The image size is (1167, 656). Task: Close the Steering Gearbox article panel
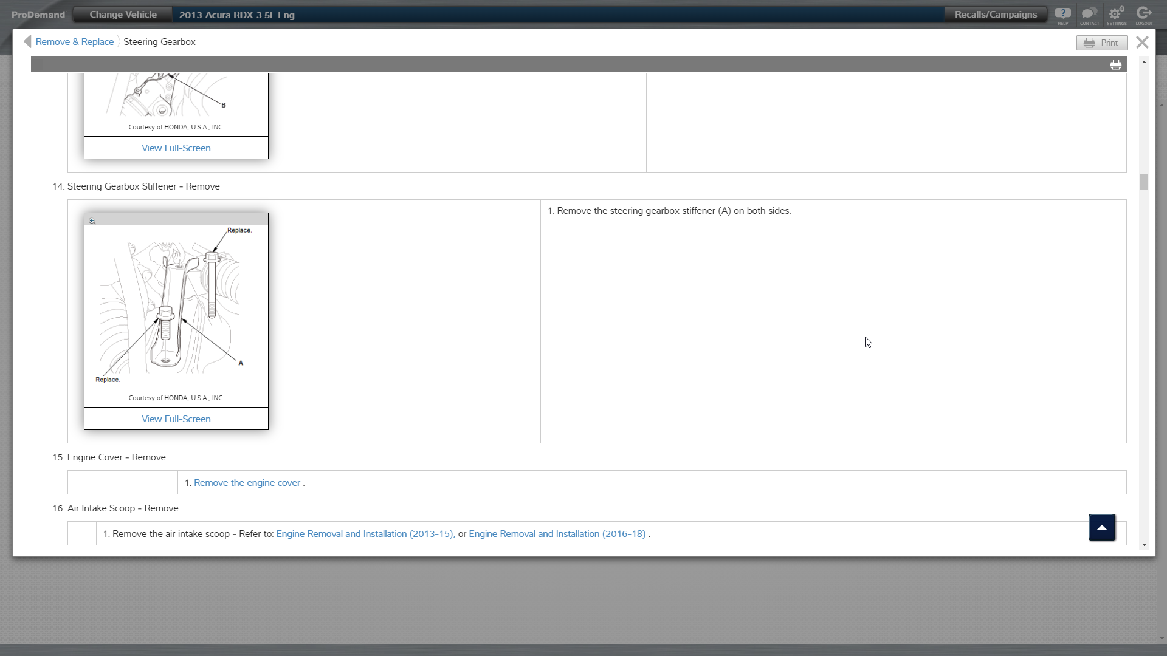(1142, 42)
